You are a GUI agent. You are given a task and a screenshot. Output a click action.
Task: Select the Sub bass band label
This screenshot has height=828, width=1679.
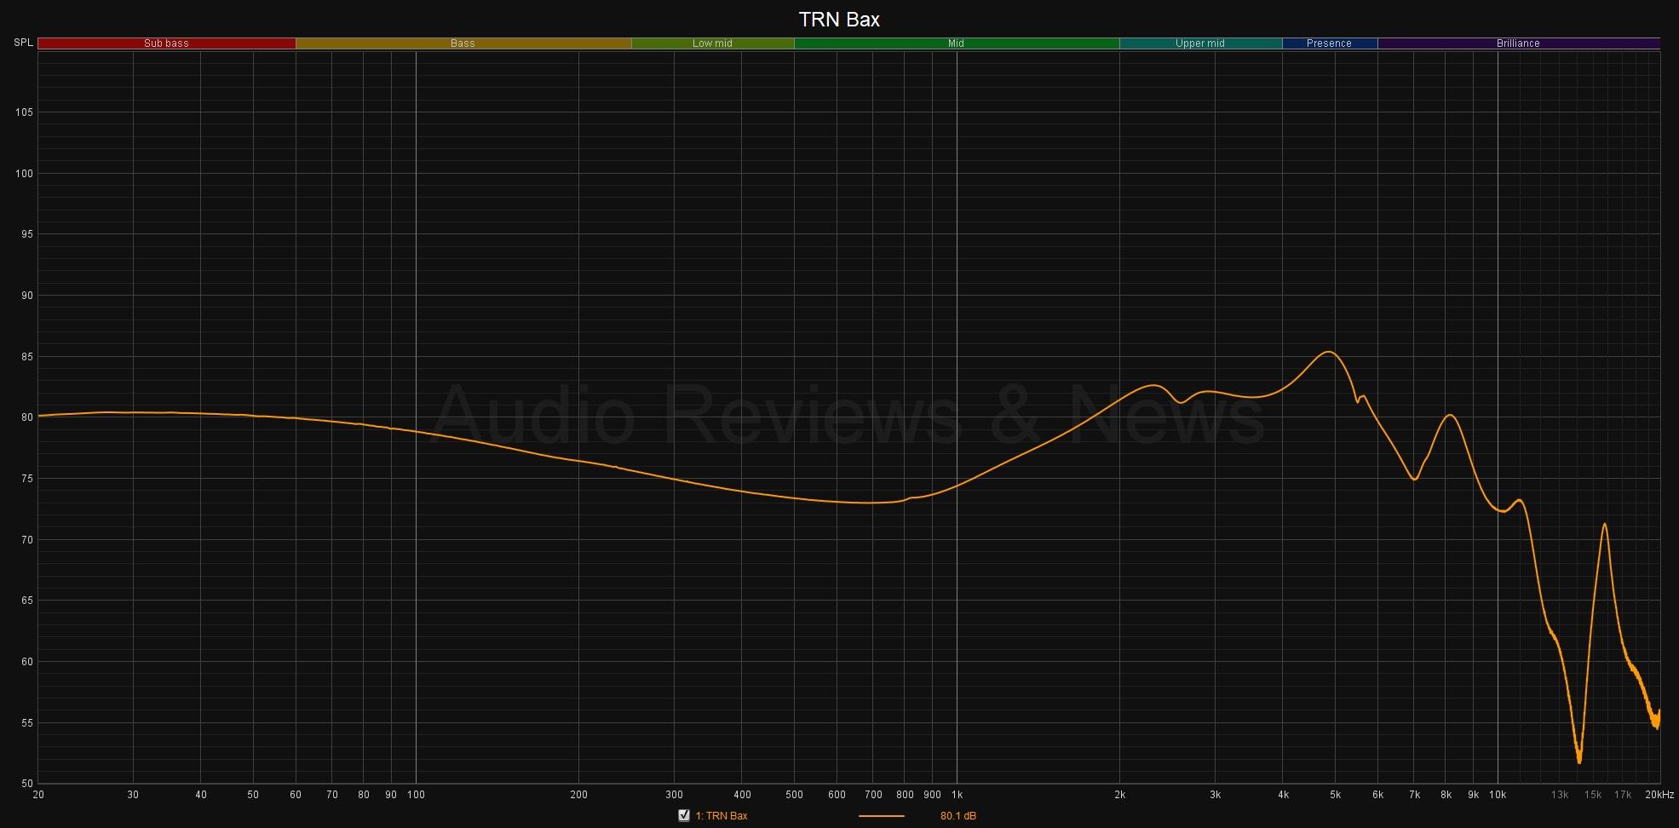coord(166,43)
